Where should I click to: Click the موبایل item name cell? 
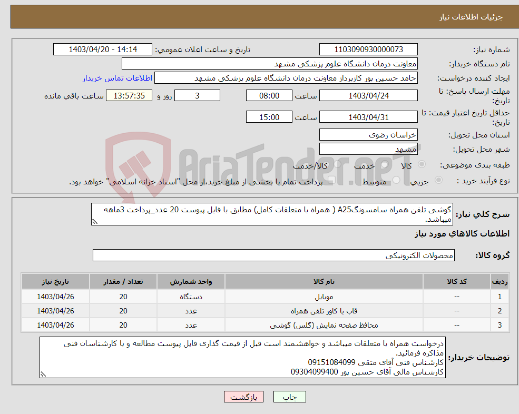coord(324,297)
